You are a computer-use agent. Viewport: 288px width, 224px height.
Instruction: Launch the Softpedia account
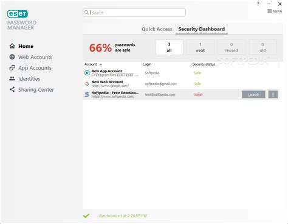pos(253,95)
